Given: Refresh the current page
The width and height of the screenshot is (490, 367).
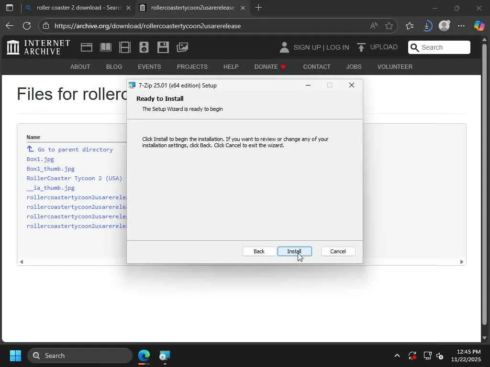Looking at the screenshot, I should click(x=27, y=26).
